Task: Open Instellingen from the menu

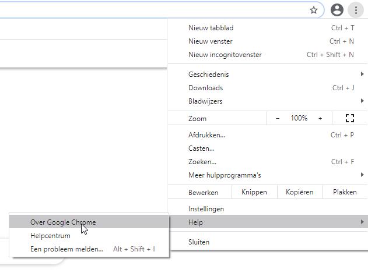Action: (x=206, y=209)
